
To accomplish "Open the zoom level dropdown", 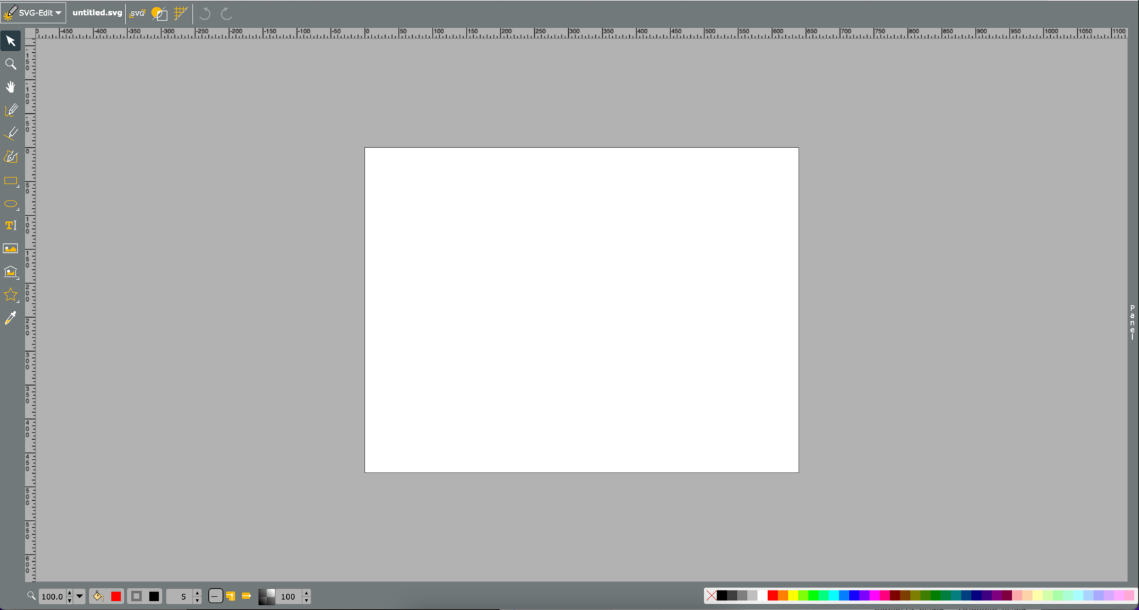I will click(x=79, y=596).
